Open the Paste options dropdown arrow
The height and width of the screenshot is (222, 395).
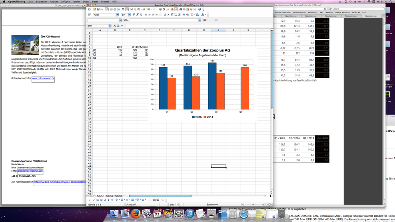click(x=141, y=9)
